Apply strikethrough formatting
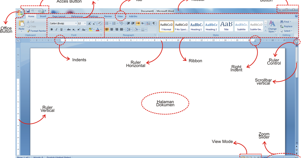The image size is (301, 158). pyautogui.click(x=68, y=29)
